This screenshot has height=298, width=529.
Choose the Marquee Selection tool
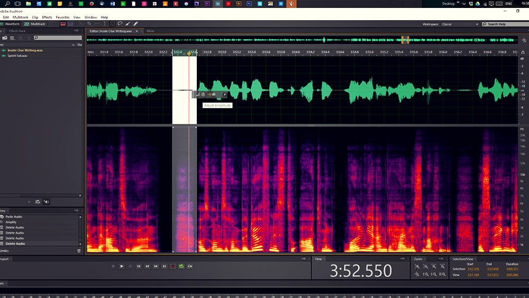pos(112,24)
